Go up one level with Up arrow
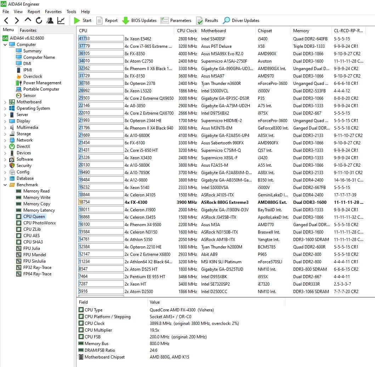 tap(28, 20)
